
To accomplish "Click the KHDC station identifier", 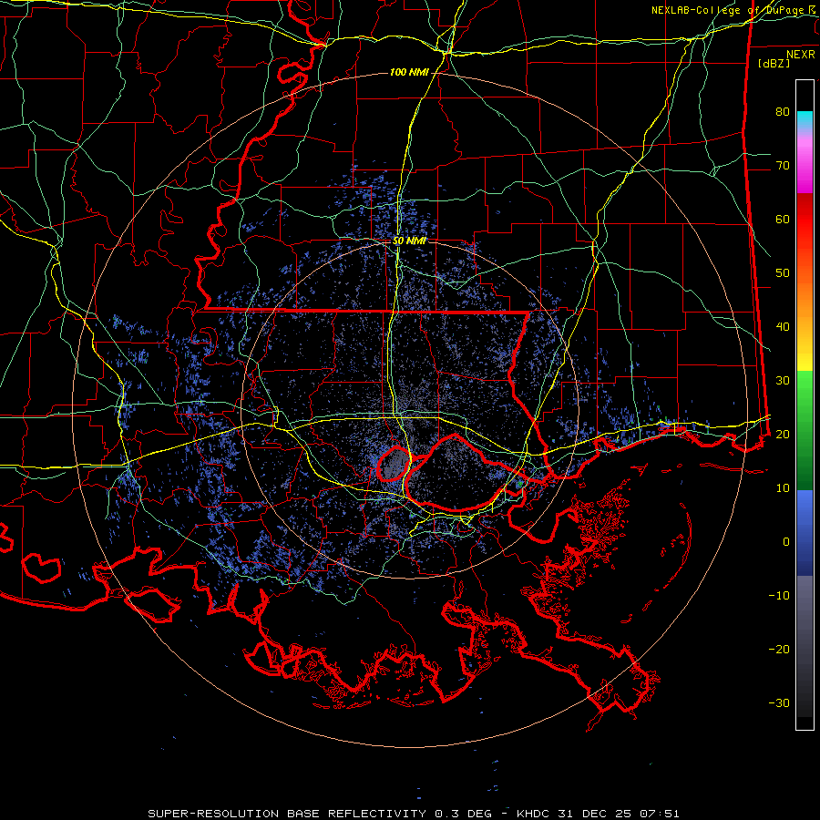I will pos(533,814).
